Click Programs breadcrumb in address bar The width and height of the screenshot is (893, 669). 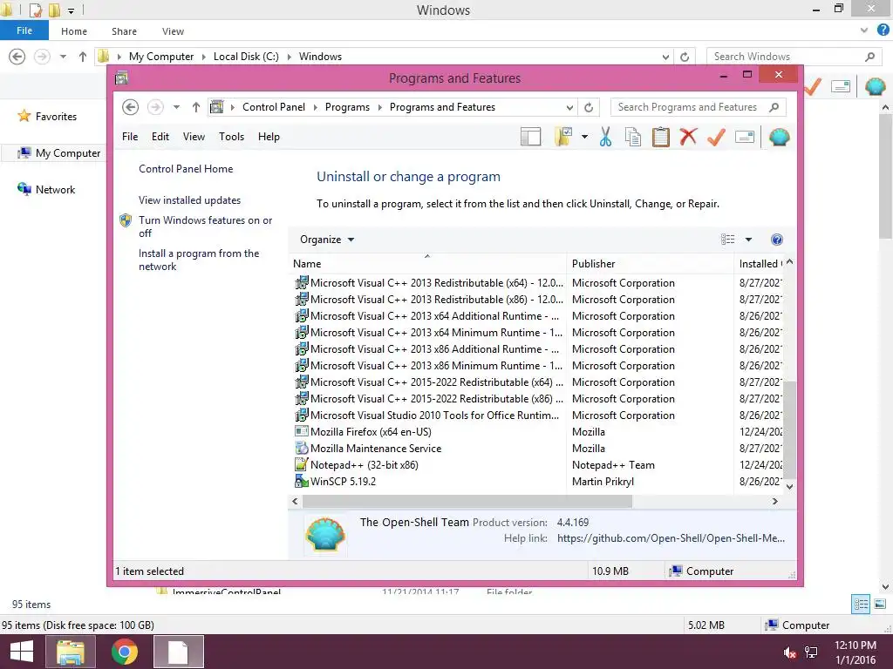(347, 107)
